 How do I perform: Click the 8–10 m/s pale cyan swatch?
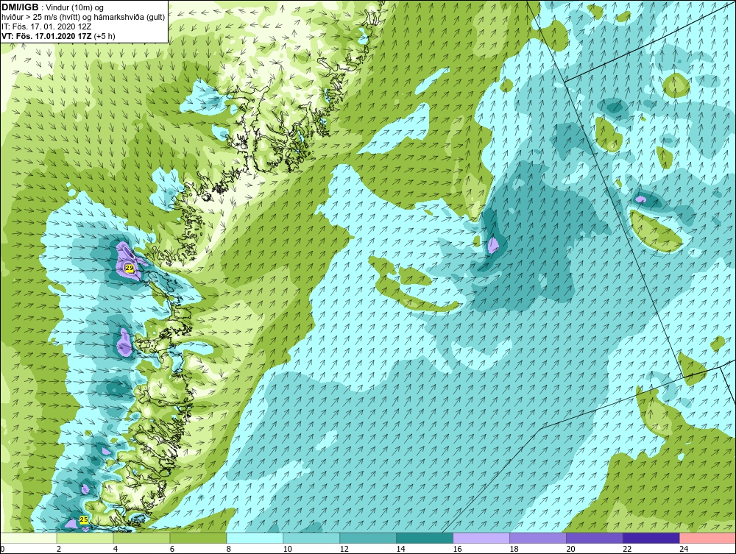pos(255,538)
